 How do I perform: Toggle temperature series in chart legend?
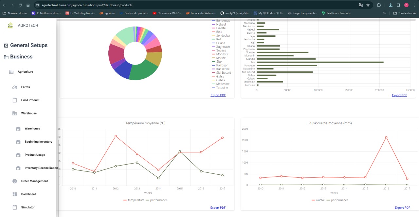pyautogui.click(x=134, y=200)
